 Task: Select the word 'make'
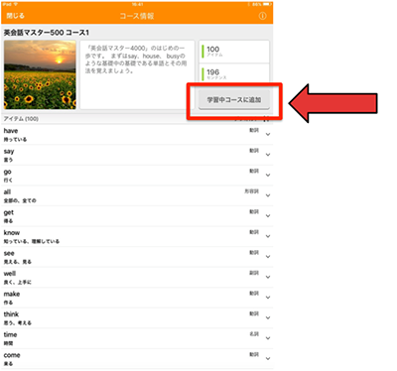12,294
